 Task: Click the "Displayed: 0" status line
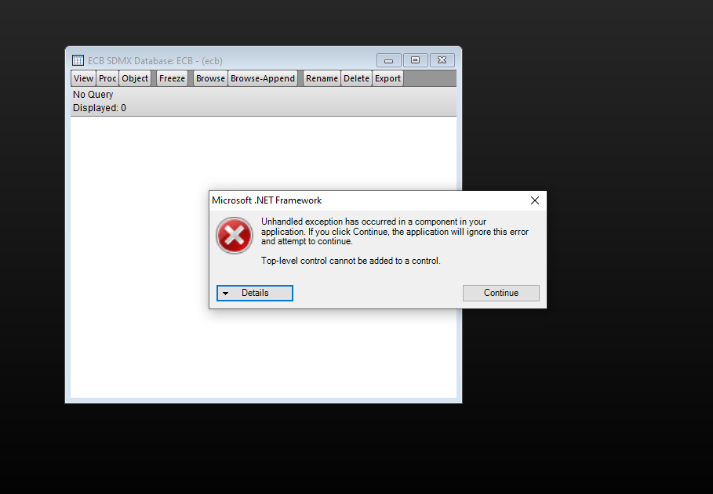pyautogui.click(x=99, y=108)
